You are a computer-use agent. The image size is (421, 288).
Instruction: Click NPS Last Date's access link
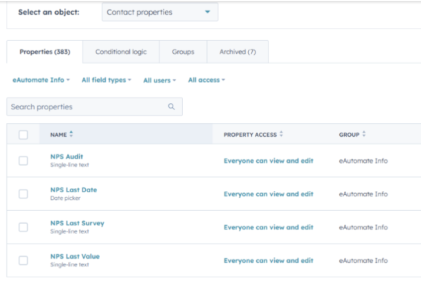coord(268,194)
